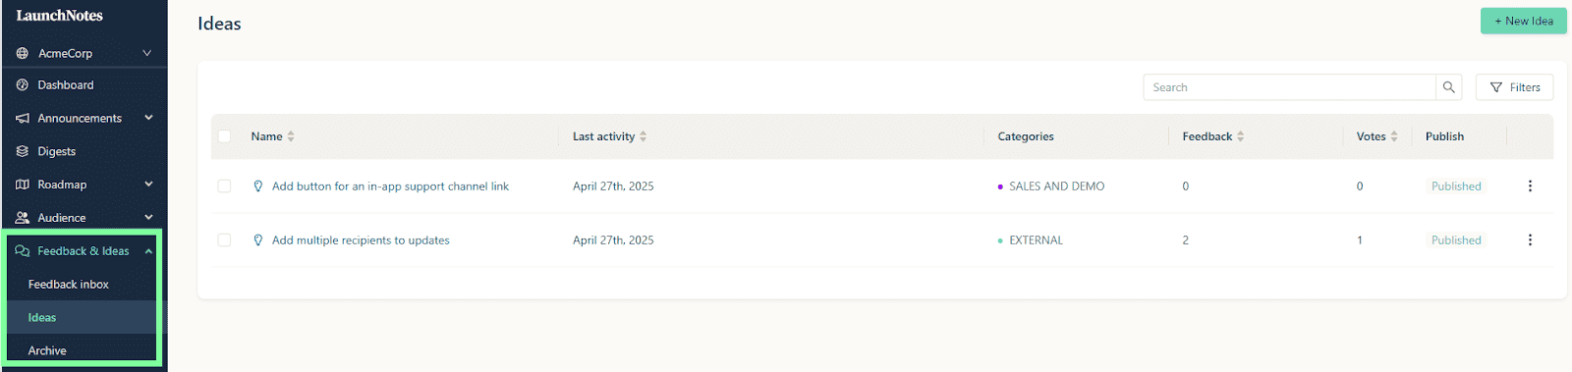Image resolution: width=1572 pixels, height=372 pixels.
Task: Check the in-app support channel idea row
Action: coord(224,186)
